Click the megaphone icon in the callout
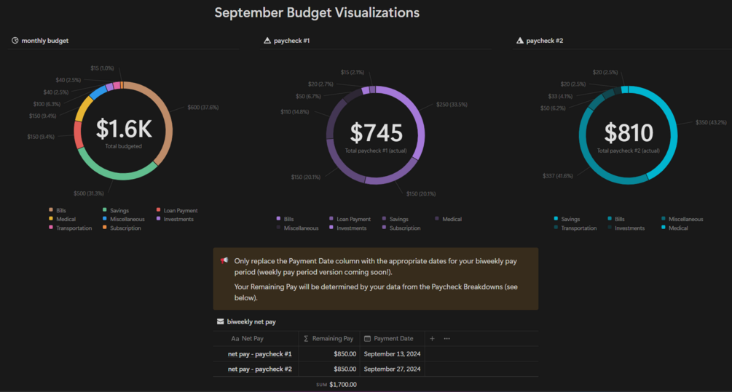The image size is (732, 392). tap(224, 260)
